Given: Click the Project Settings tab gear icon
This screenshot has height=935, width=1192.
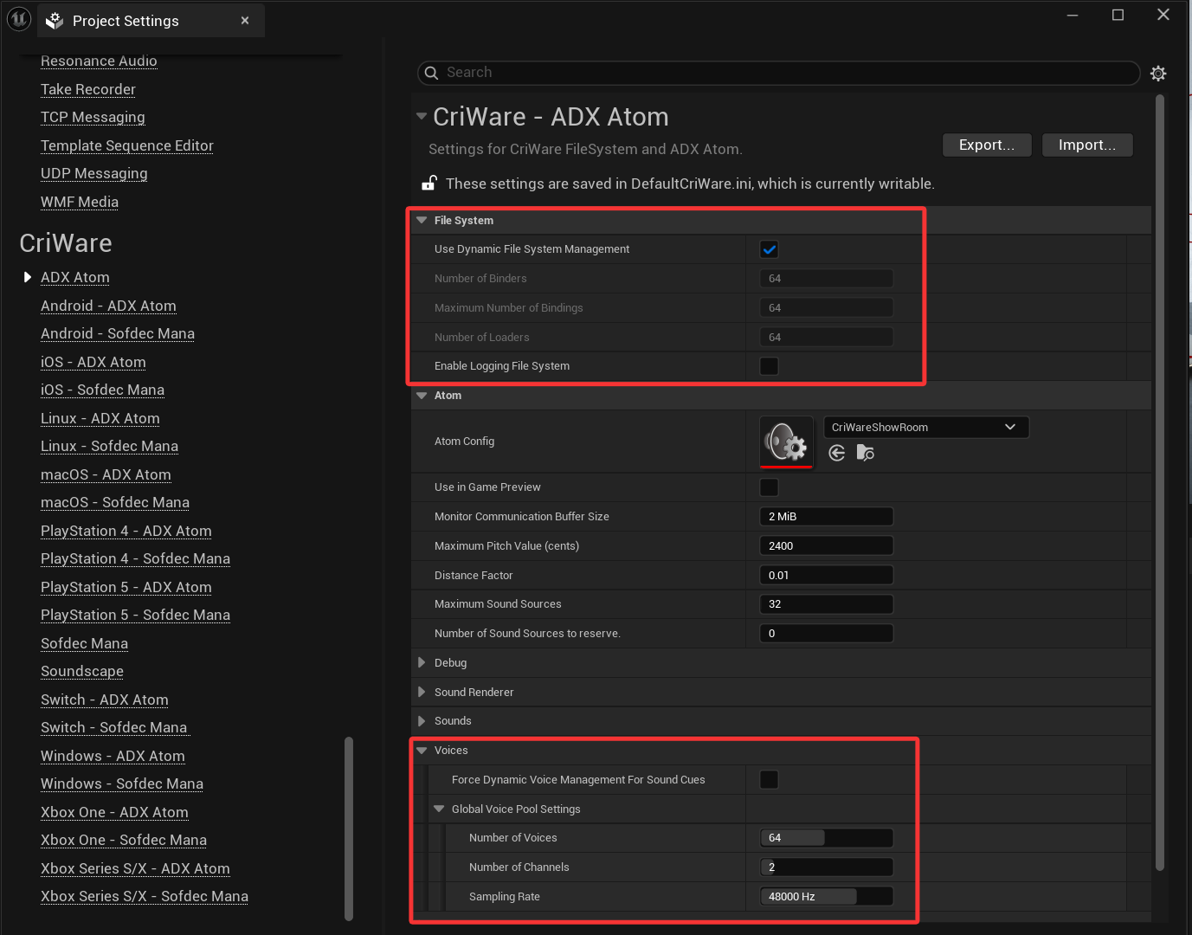Looking at the screenshot, I should (x=54, y=20).
